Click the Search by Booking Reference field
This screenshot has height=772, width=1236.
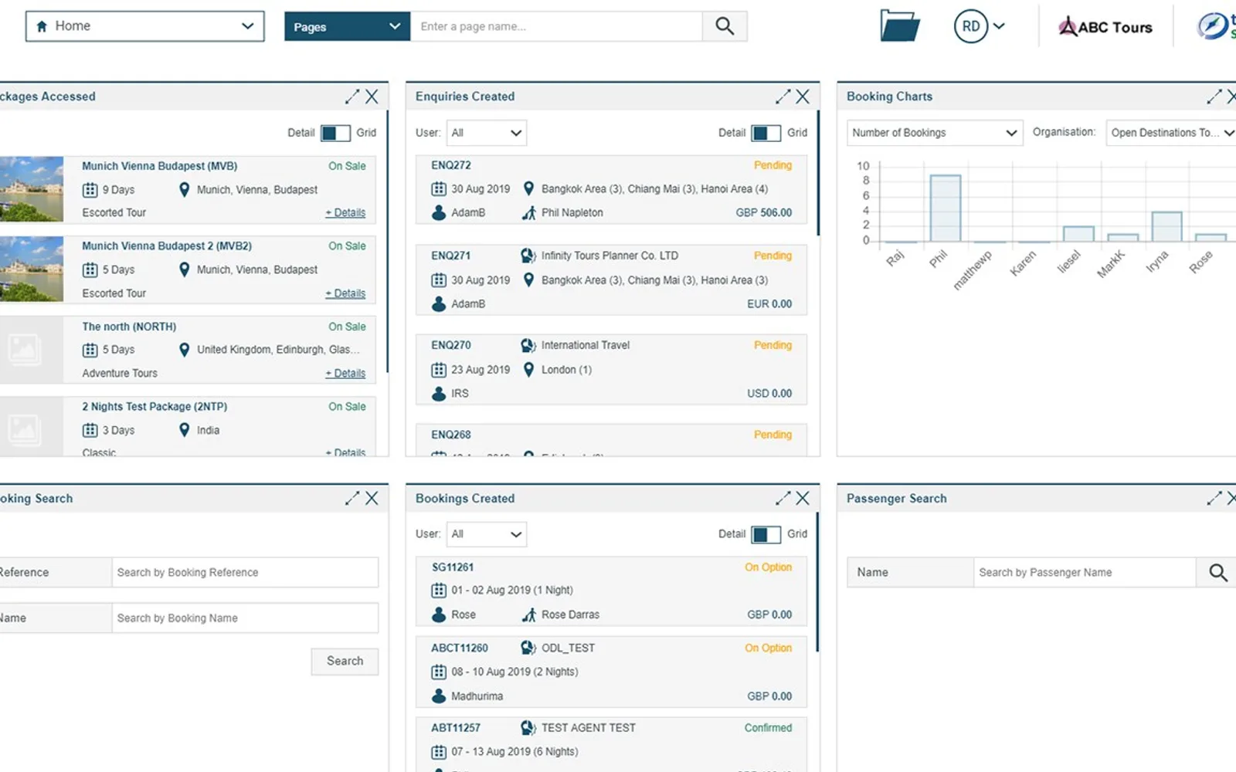click(245, 572)
